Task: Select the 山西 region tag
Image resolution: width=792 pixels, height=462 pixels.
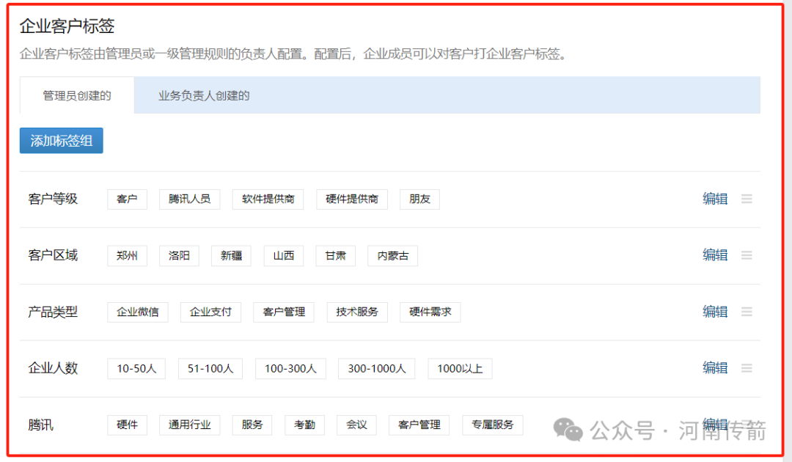Action: 283,255
